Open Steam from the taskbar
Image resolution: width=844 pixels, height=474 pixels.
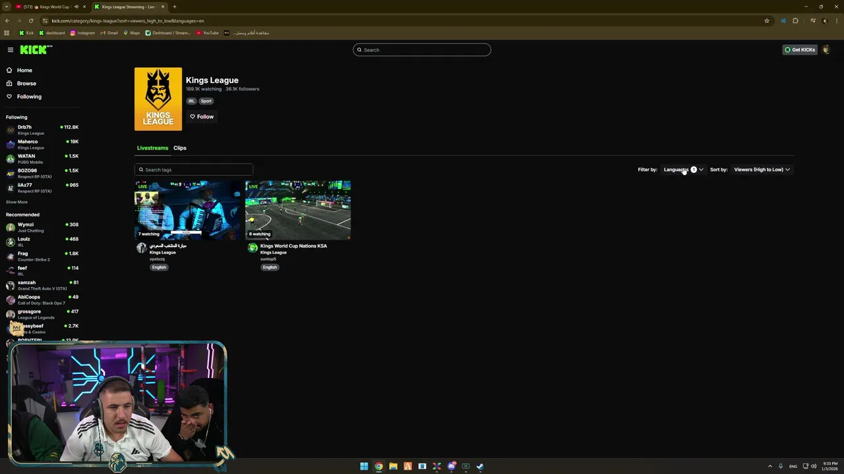[480, 466]
